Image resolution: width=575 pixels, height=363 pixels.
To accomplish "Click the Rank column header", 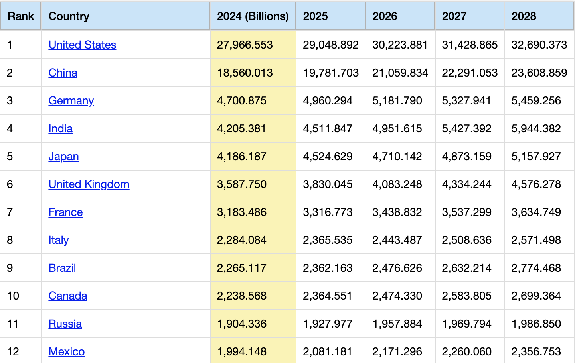I will point(21,16).
